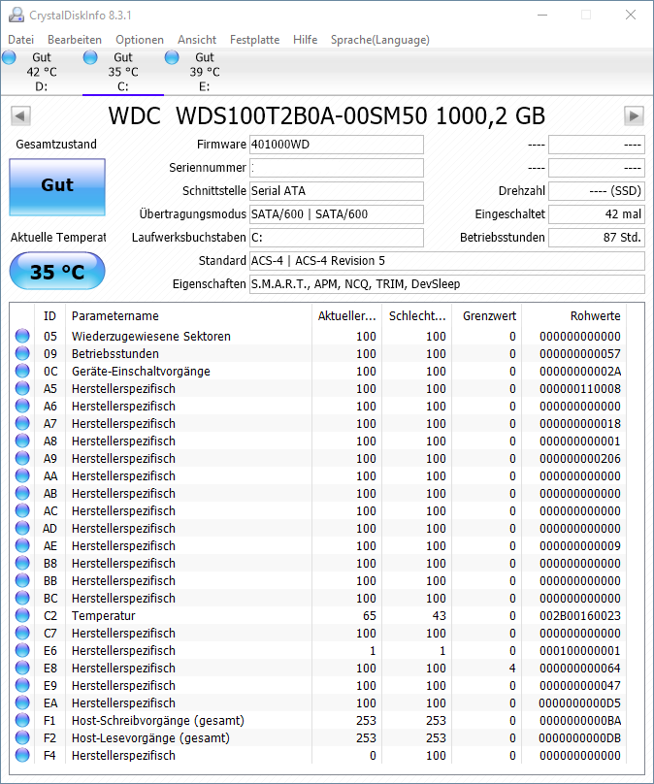Image resolution: width=654 pixels, height=784 pixels.
Task: Open the Hilfe menu
Action: coord(305,40)
